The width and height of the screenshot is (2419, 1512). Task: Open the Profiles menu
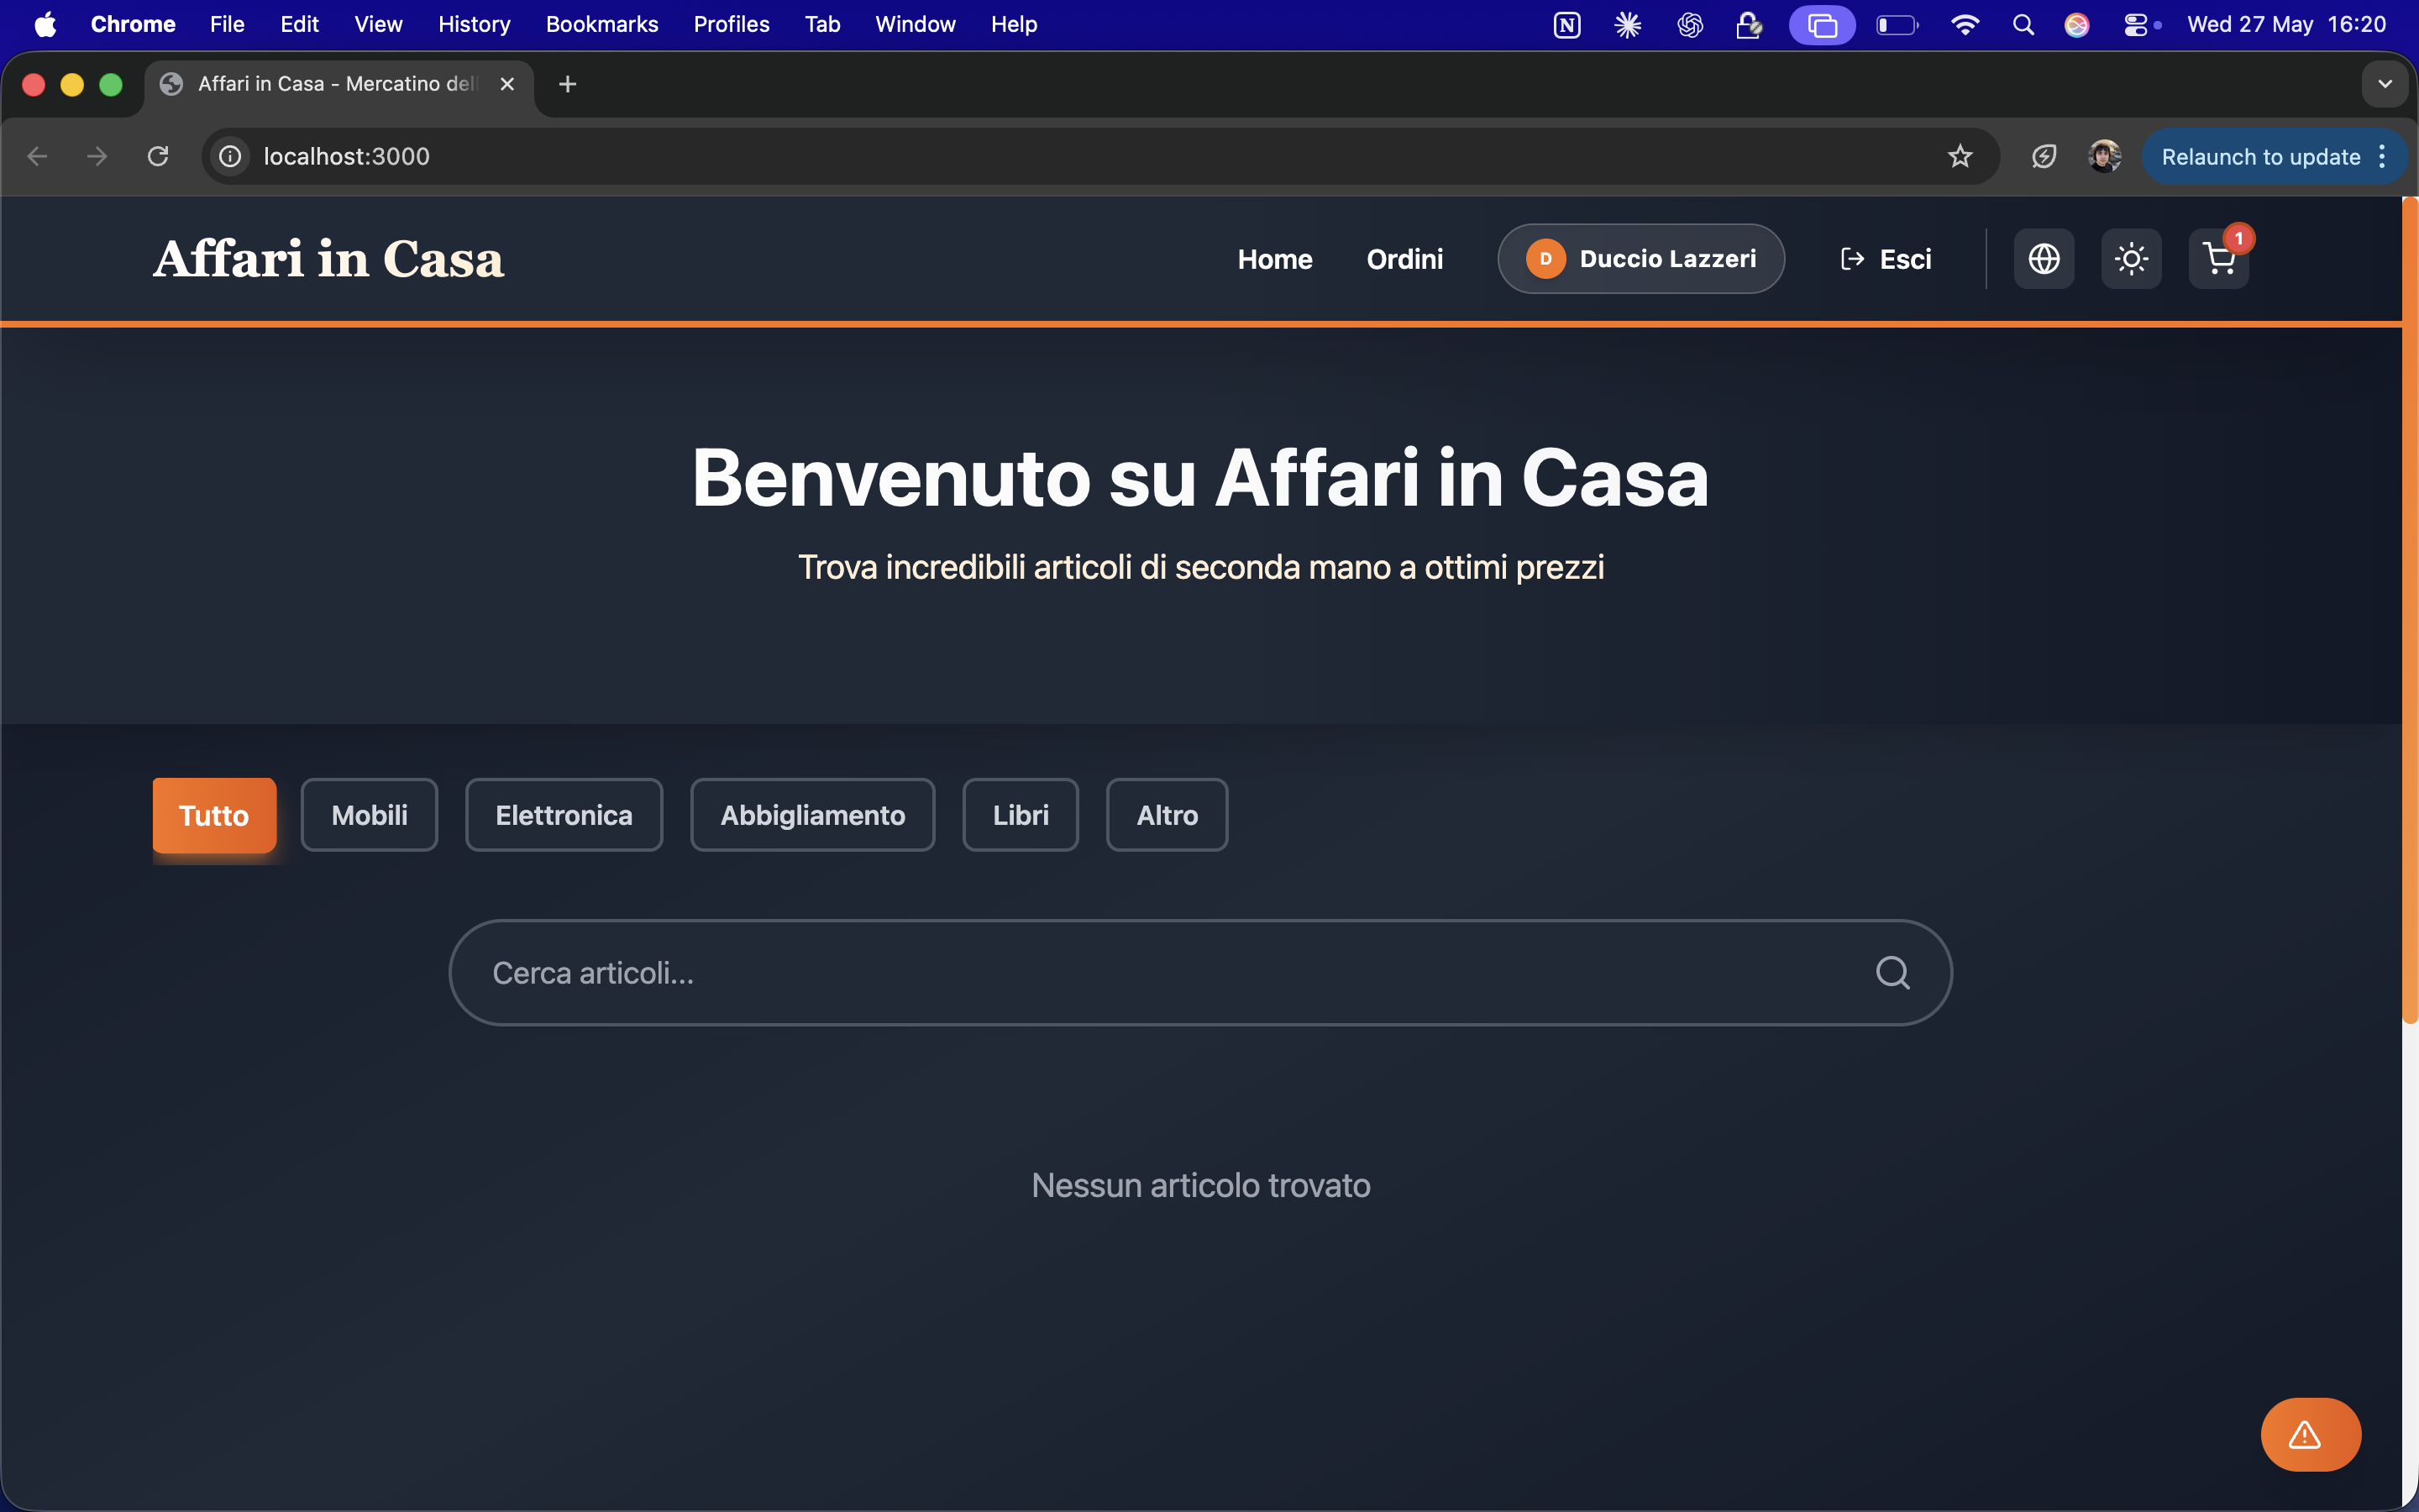(731, 24)
